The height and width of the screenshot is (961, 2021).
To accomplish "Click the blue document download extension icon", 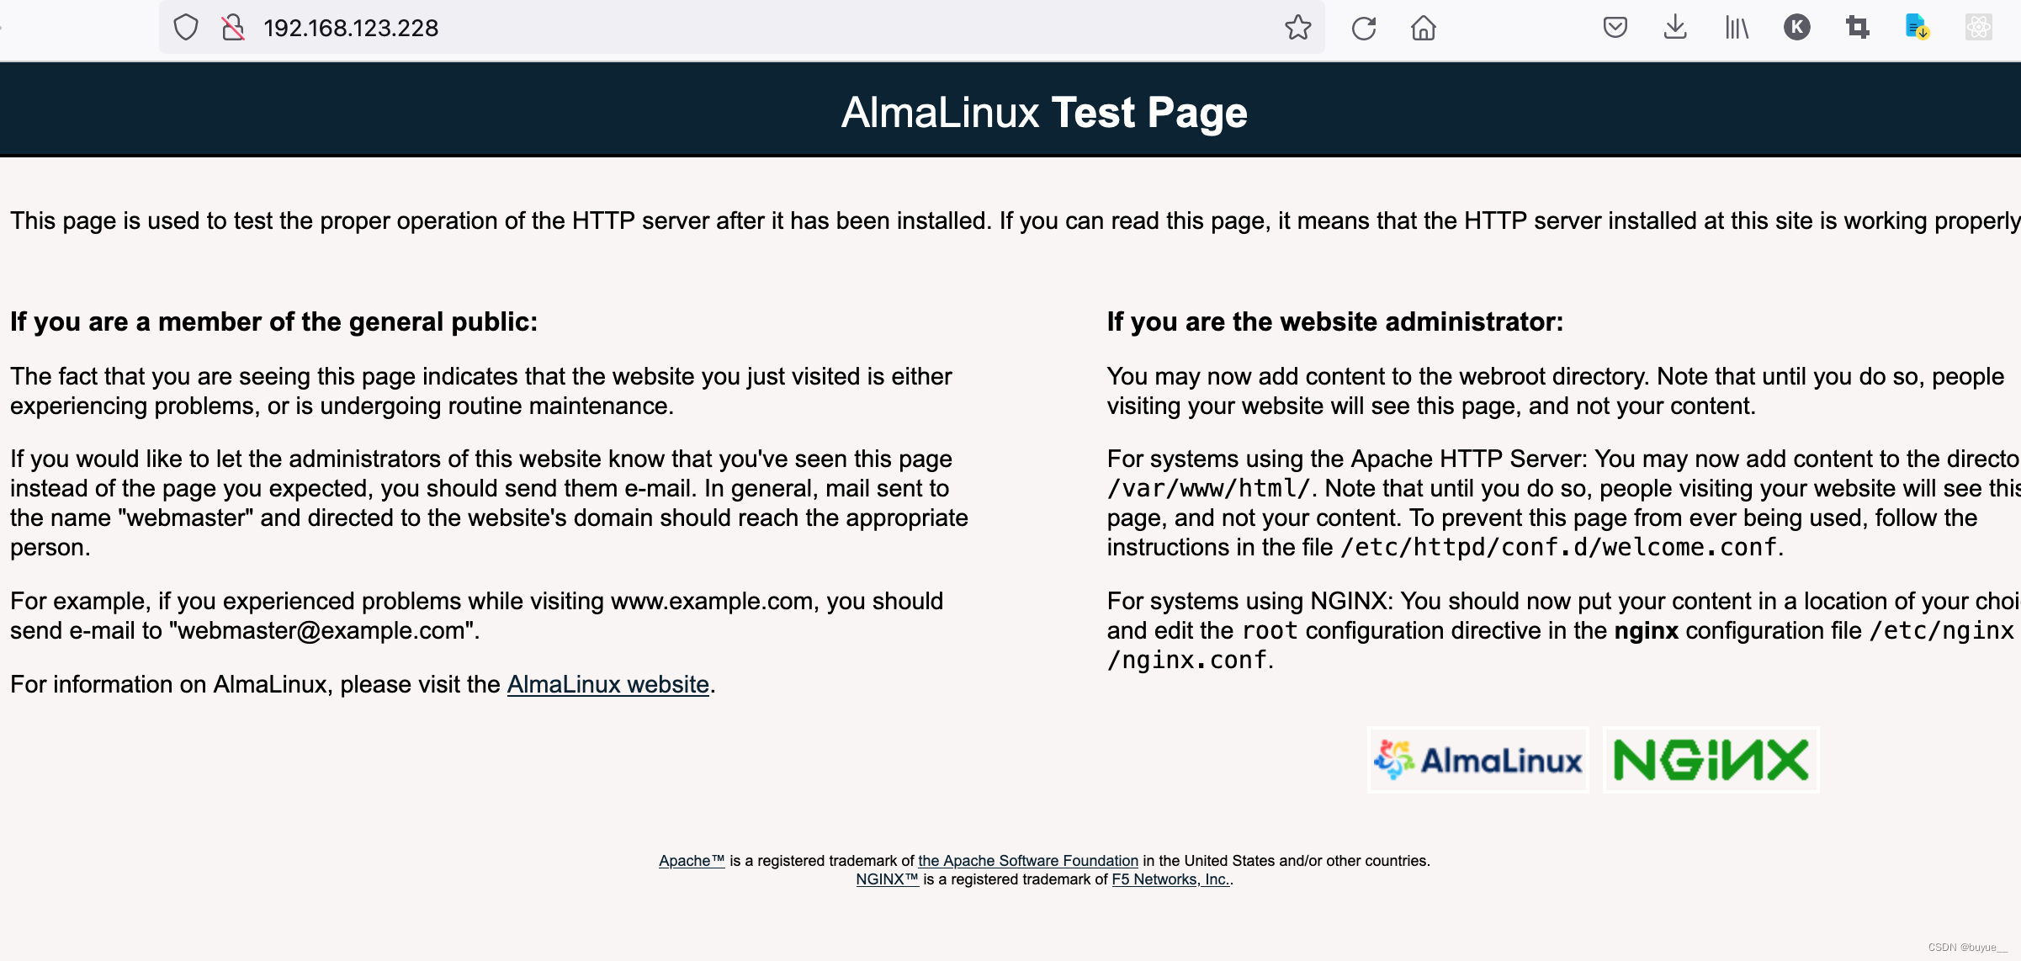I will click(1917, 28).
